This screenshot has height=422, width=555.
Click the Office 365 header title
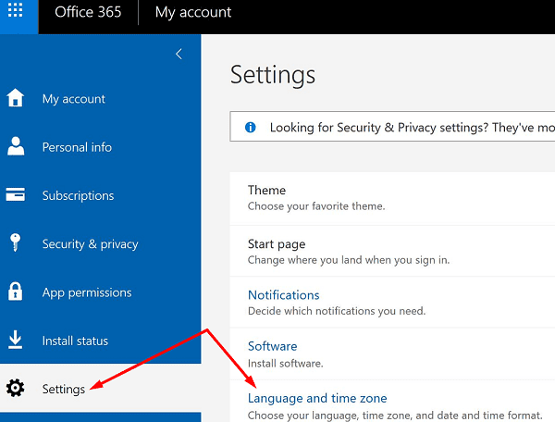[88, 12]
